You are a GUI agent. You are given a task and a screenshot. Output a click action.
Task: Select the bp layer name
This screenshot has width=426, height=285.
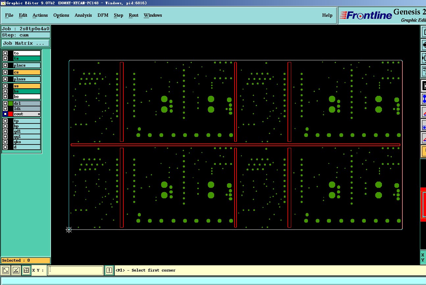tap(27, 126)
